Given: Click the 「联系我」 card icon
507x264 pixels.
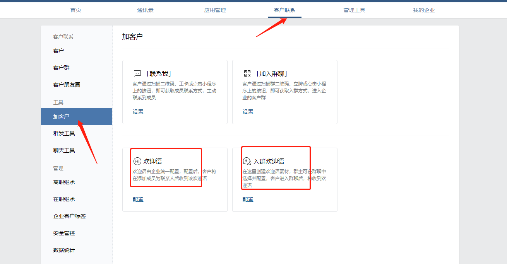Looking at the screenshot, I should click(137, 73).
